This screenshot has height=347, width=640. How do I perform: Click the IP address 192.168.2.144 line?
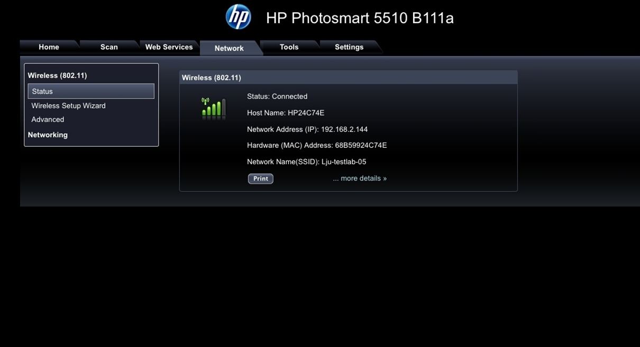pyautogui.click(x=307, y=129)
